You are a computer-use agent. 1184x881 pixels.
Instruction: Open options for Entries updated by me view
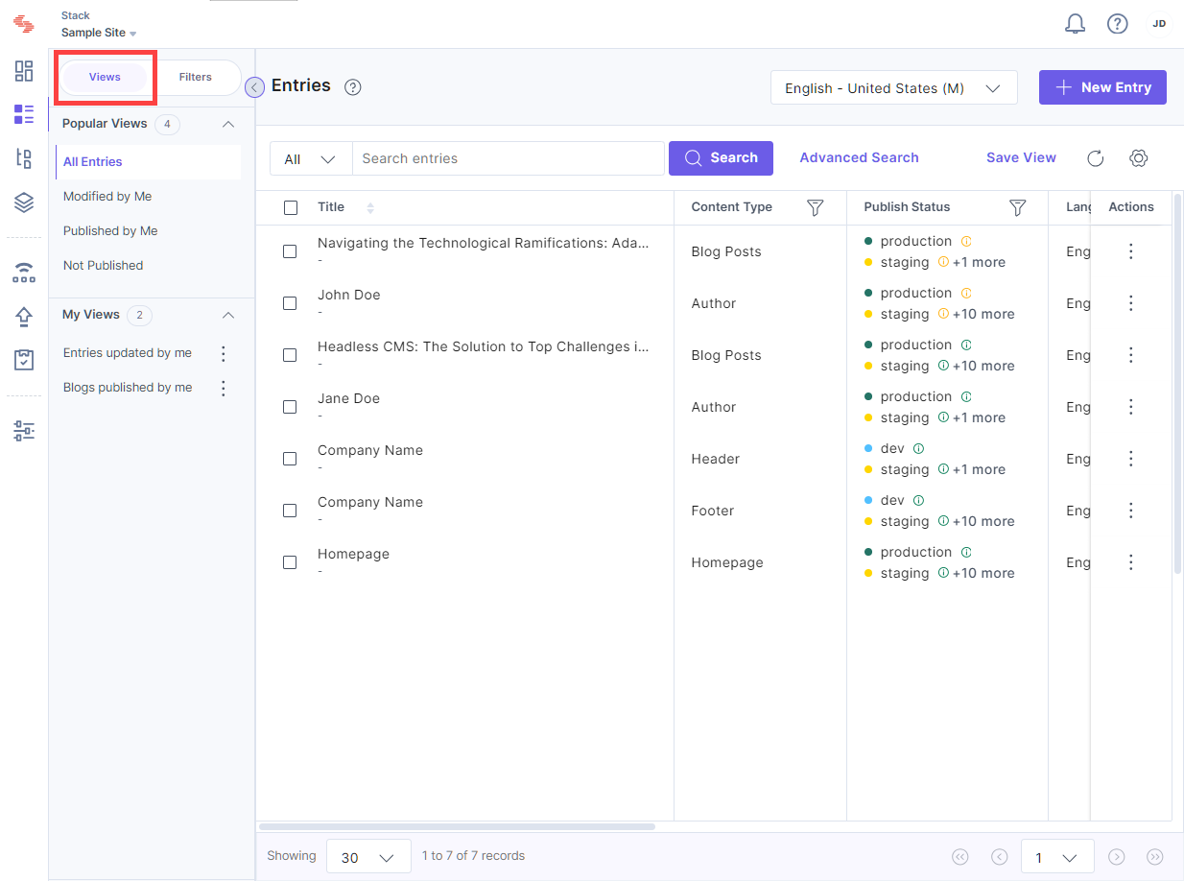tap(224, 353)
